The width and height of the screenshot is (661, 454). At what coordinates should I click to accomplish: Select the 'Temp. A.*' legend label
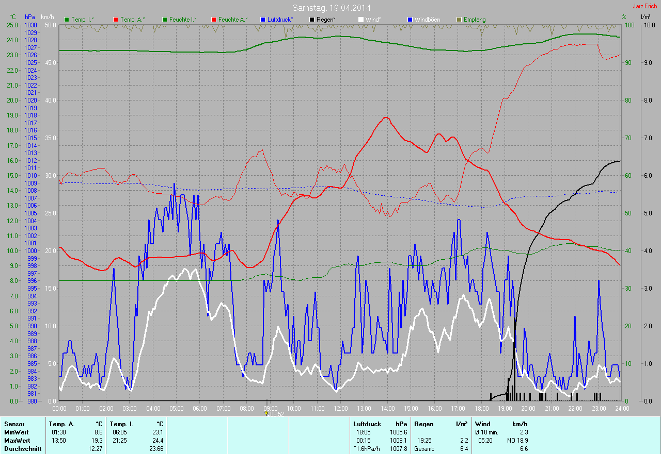pyautogui.click(x=133, y=20)
